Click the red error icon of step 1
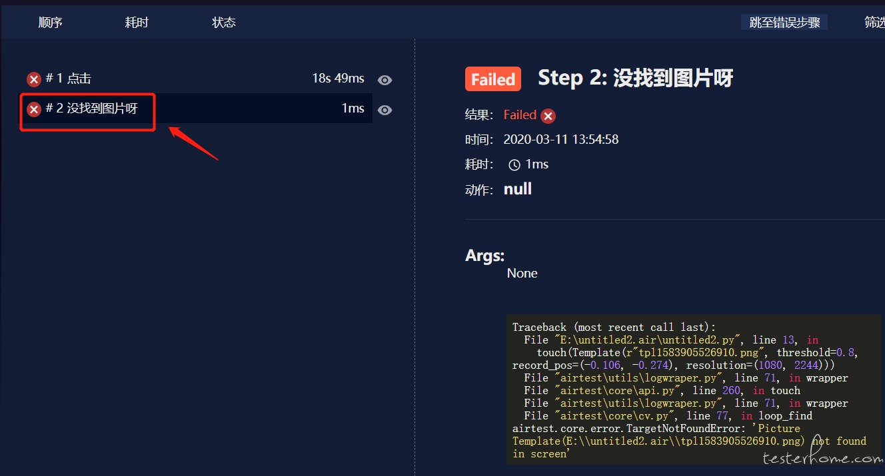The height and width of the screenshot is (476, 885). (34, 80)
